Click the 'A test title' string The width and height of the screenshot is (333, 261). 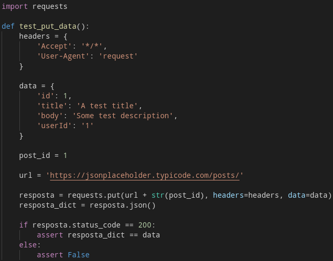click(x=108, y=106)
